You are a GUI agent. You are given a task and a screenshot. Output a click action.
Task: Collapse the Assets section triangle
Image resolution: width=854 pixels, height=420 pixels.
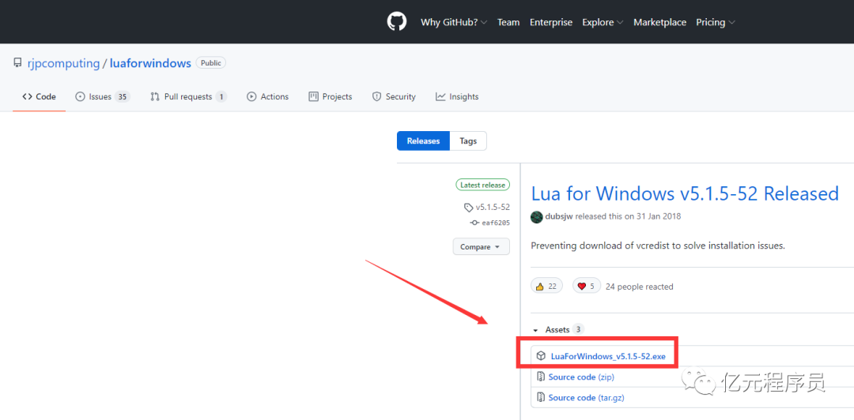click(x=535, y=330)
